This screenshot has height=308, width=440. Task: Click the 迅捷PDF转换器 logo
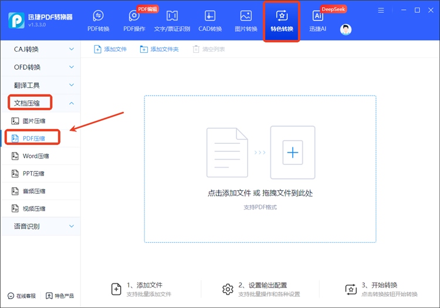tap(16, 20)
